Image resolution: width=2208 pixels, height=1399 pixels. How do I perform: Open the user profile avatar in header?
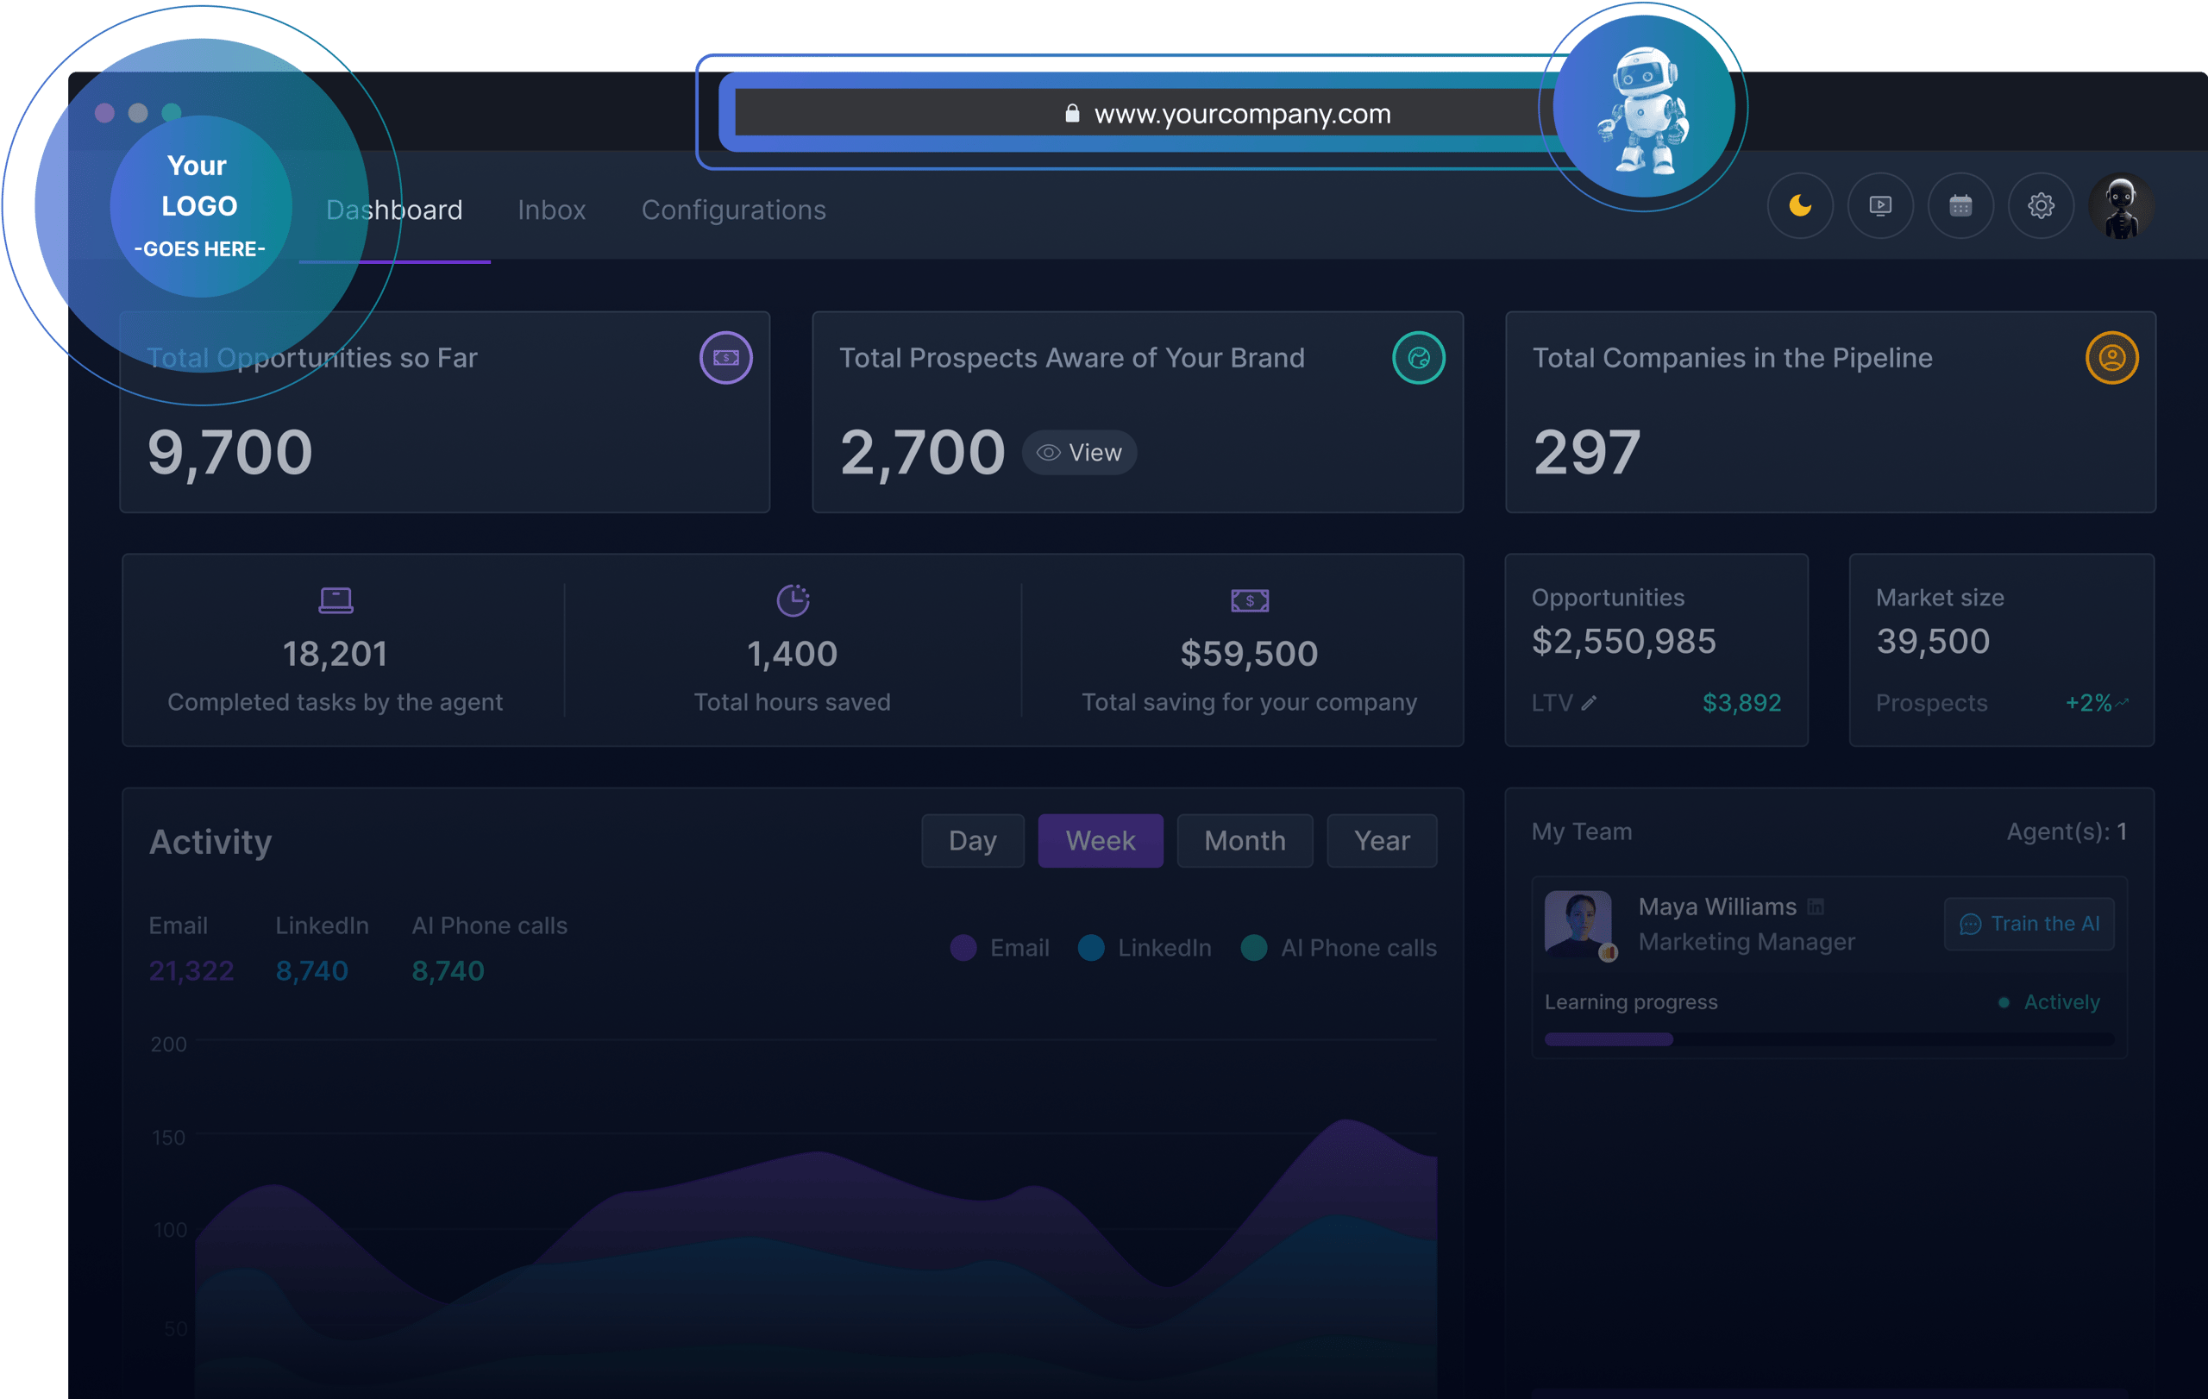2121,206
